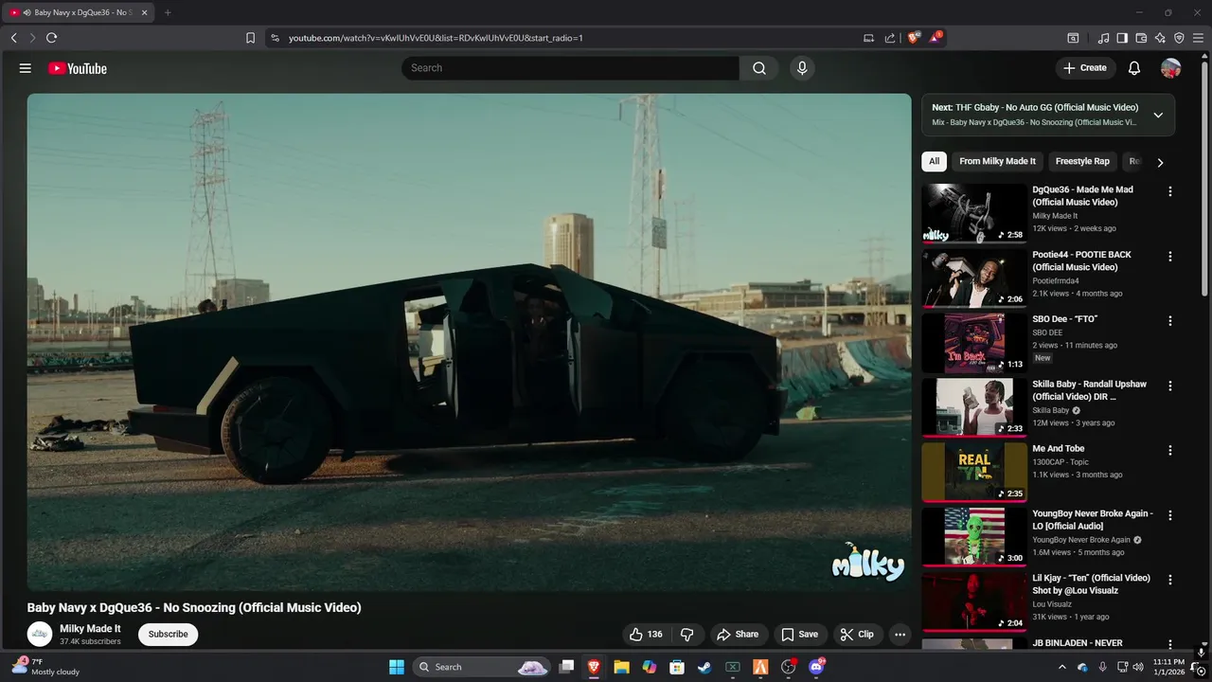
Task: Open YoungBoy Never Broke Again LO title
Action: coord(1093,520)
